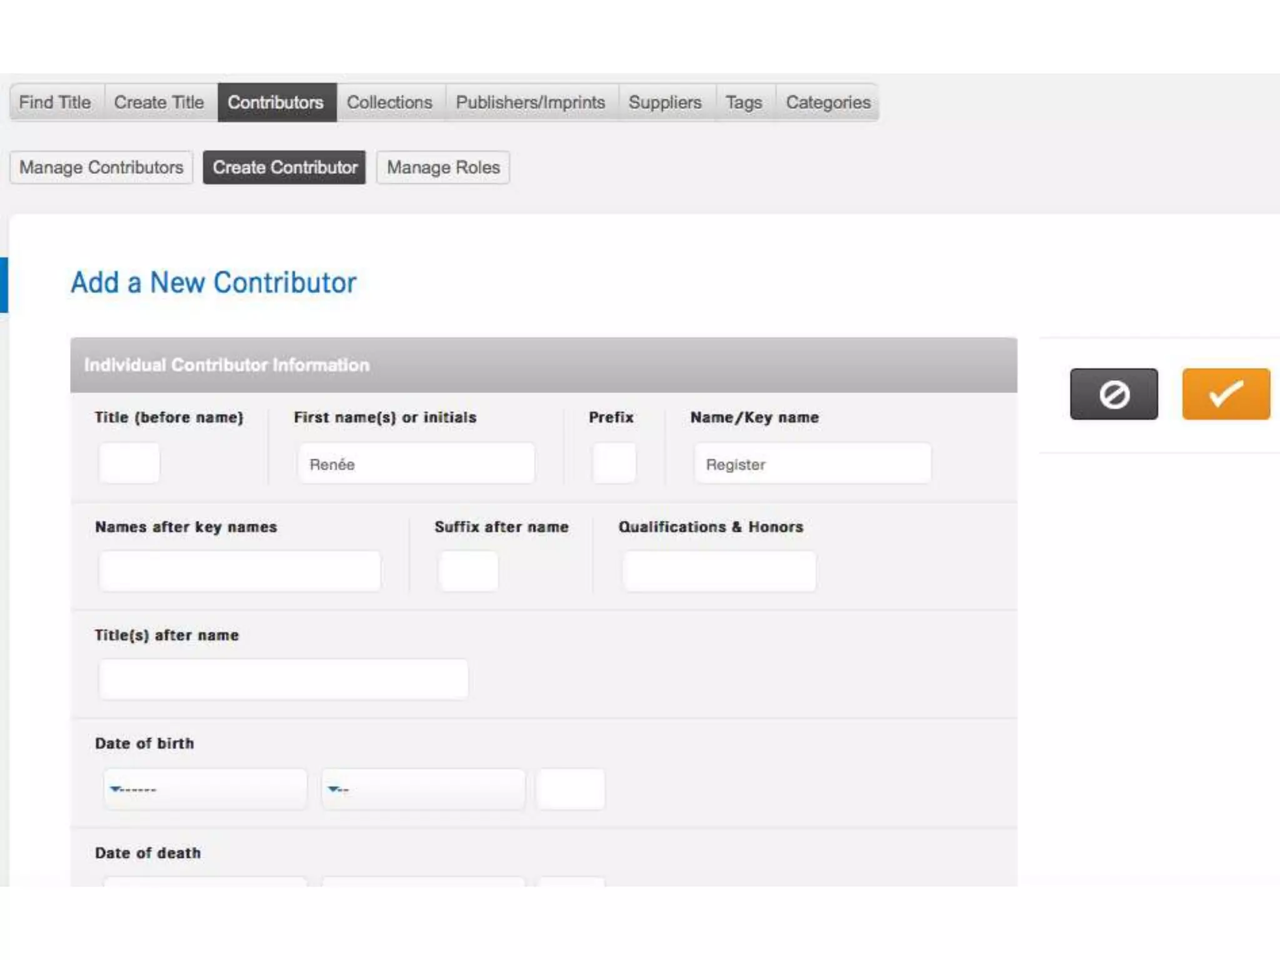Image resolution: width=1280 pixels, height=960 pixels.
Task: Click the Manage Contributors button
Action: [x=101, y=167]
